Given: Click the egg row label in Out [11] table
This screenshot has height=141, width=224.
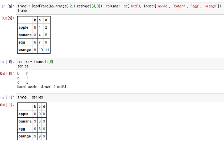Looking at the screenshot, I should (x=25, y=129).
